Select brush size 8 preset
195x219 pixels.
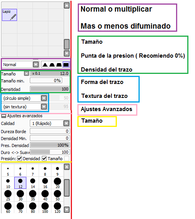click(45, 171)
